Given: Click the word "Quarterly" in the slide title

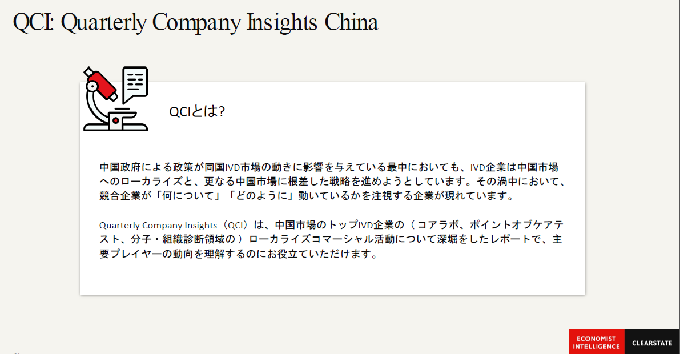Looking at the screenshot, I should tap(104, 23).
